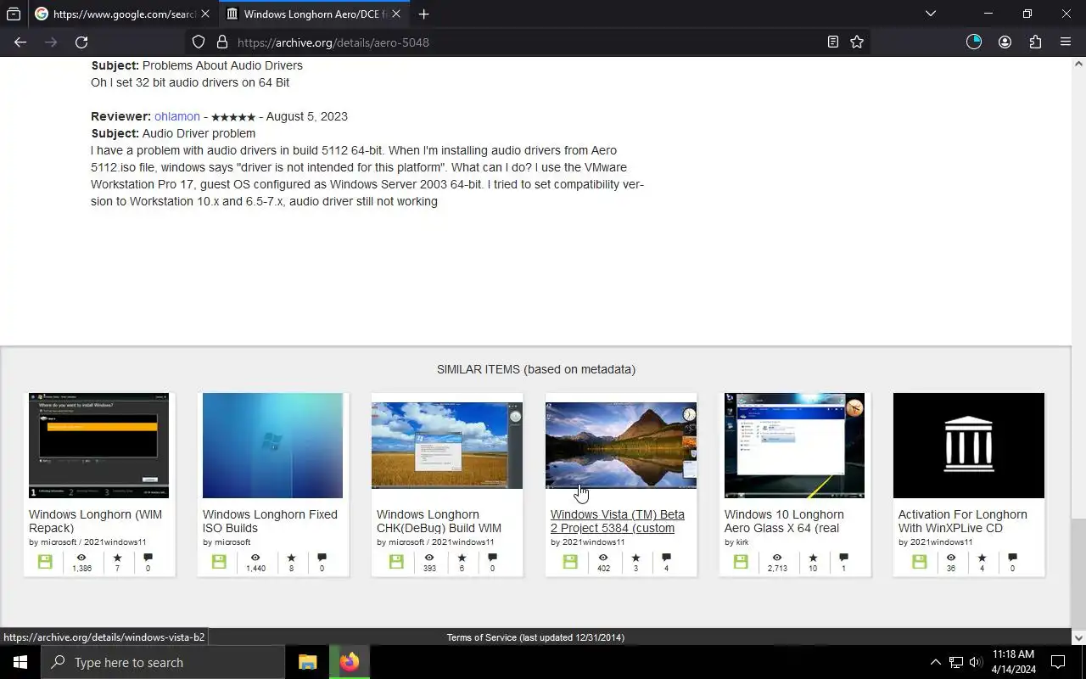Open Windows Longhorn Fixed ISO Builds thumbnail
The width and height of the screenshot is (1086, 679).
click(272, 446)
